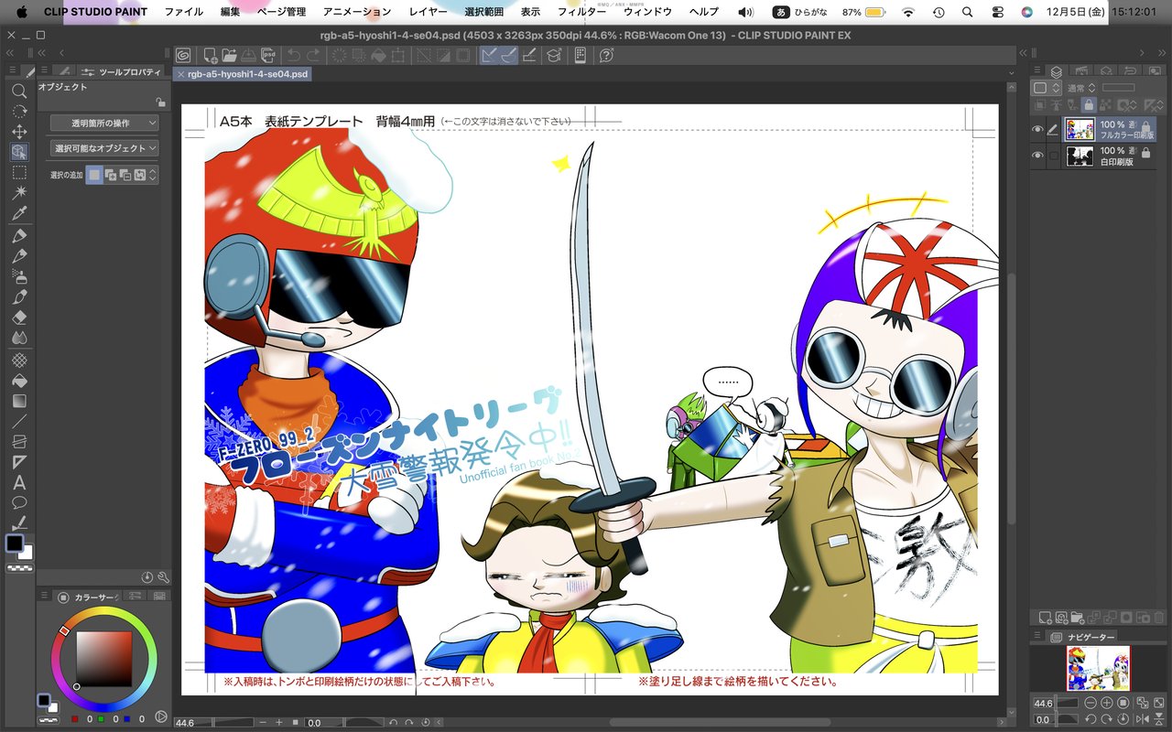Select the Eyedropper tool
This screenshot has height=732, width=1172.
click(x=19, y=213)
